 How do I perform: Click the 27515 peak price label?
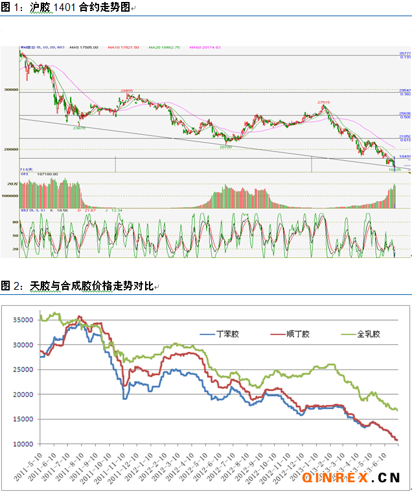click(x=323, y=102)
